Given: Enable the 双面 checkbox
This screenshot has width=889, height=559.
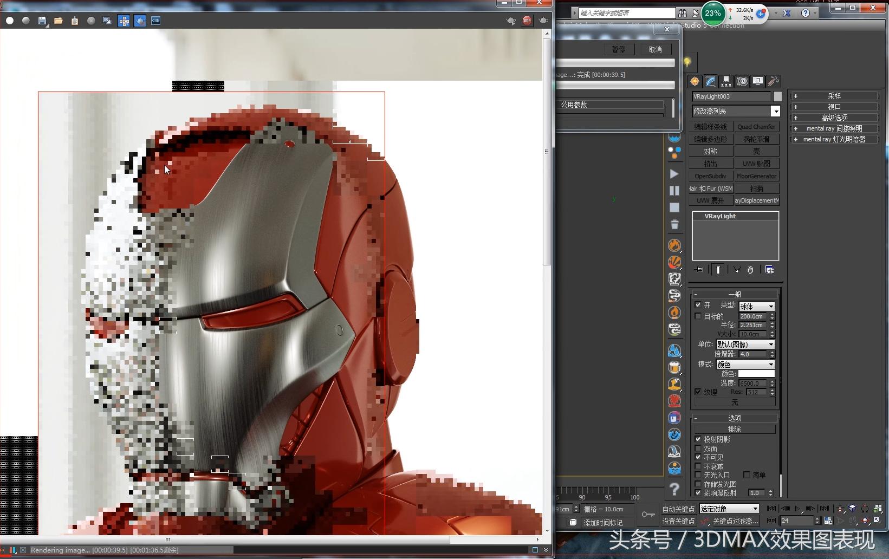Looking at the screenshot, I should tap(698, 448).
